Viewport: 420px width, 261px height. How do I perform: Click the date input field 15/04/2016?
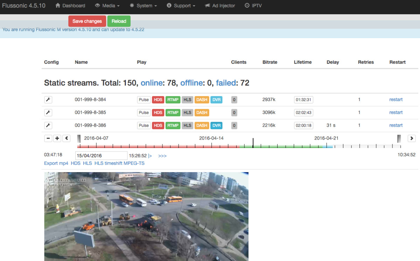tap(101, 156)
